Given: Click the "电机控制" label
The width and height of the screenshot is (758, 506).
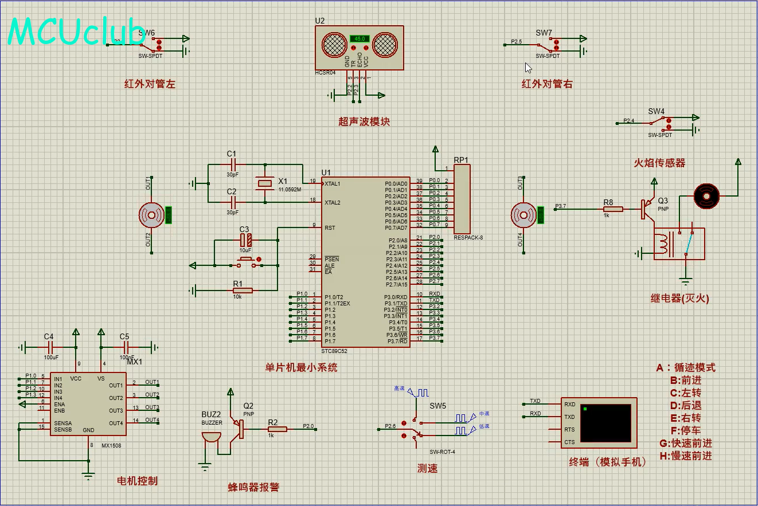Looking at the screenshot, I should point(137,481).
